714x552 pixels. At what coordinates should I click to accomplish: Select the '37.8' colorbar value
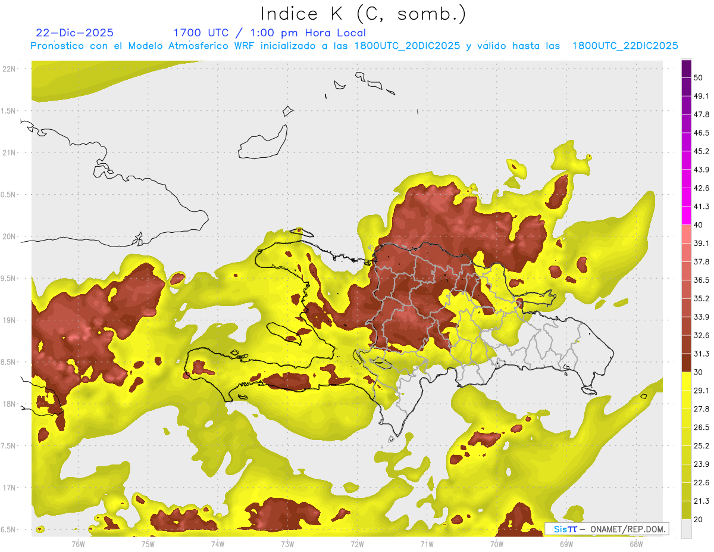click(702, 261)
